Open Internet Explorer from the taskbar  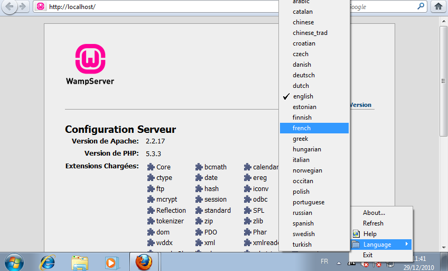pyautogui.click(x=48, y=261)
